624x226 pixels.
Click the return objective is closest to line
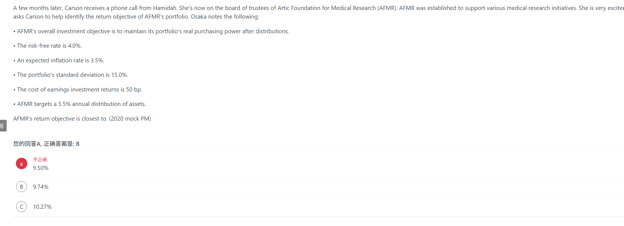pyautogui.click(x=82, y=119)
